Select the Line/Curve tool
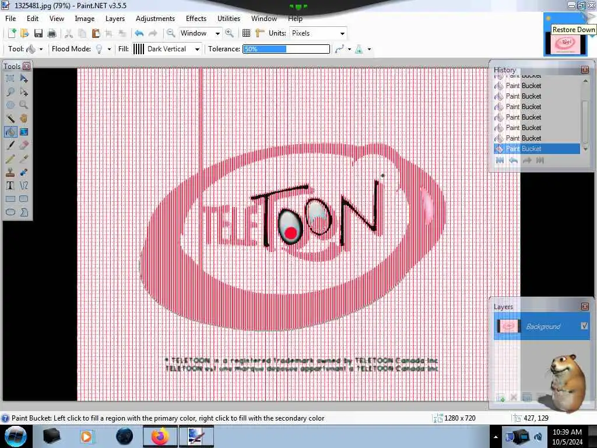 23,185
